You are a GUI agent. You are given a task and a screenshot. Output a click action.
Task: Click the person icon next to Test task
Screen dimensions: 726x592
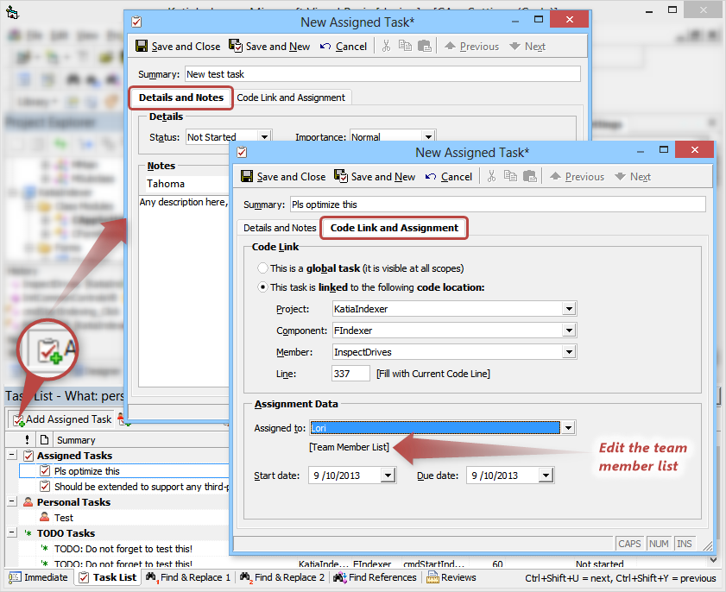(44, 517)
